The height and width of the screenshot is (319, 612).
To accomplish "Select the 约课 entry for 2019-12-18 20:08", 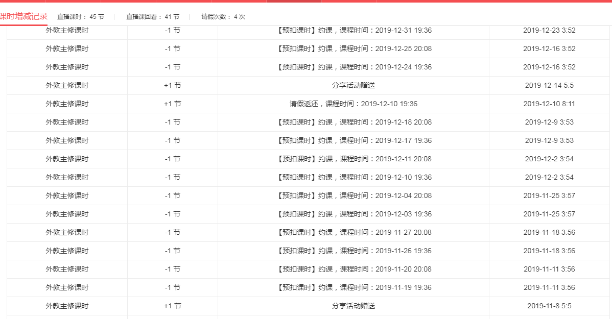I will click(x=354, y=122).
